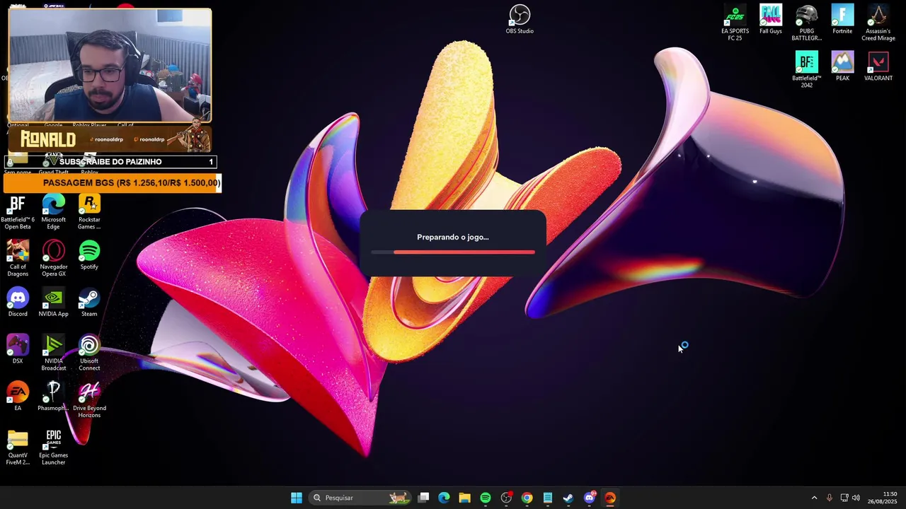
Task: Launch Navegador Opera GX desktop icon
Action: click(53, 259)
